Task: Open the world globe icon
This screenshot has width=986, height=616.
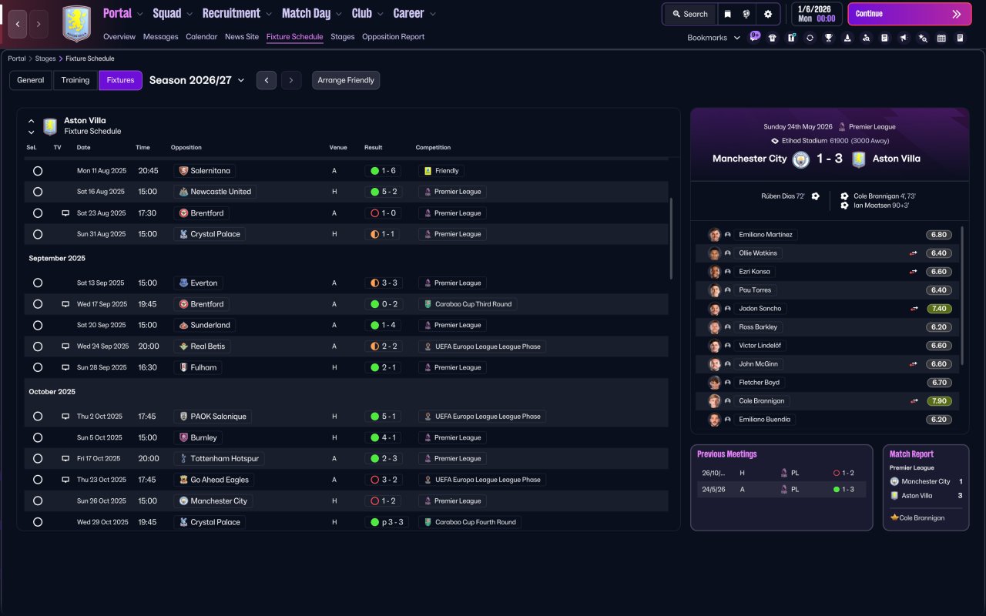Action: [746, 14]
